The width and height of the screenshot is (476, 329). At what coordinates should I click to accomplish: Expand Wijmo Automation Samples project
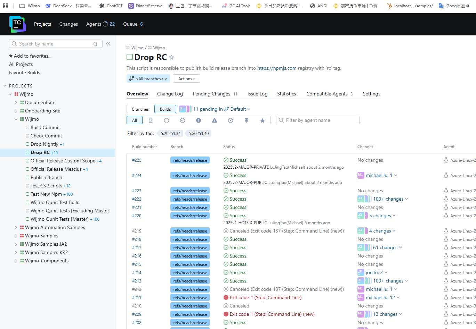[16, 228]
